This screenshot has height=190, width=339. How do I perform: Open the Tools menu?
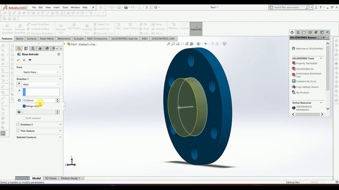[x=65, y=7]
